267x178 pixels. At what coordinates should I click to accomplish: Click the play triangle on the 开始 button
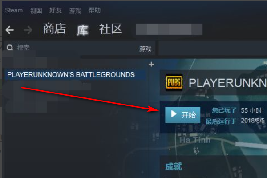click(x=174, y=114)
